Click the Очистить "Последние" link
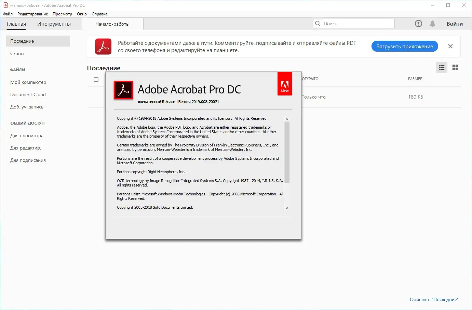The image size is (472, 310). point(434,299)
